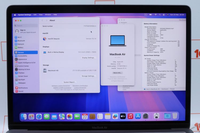Click Sign in with your Apple Account
The height and width of the screenshot is (133, 200).
(26, 31)
